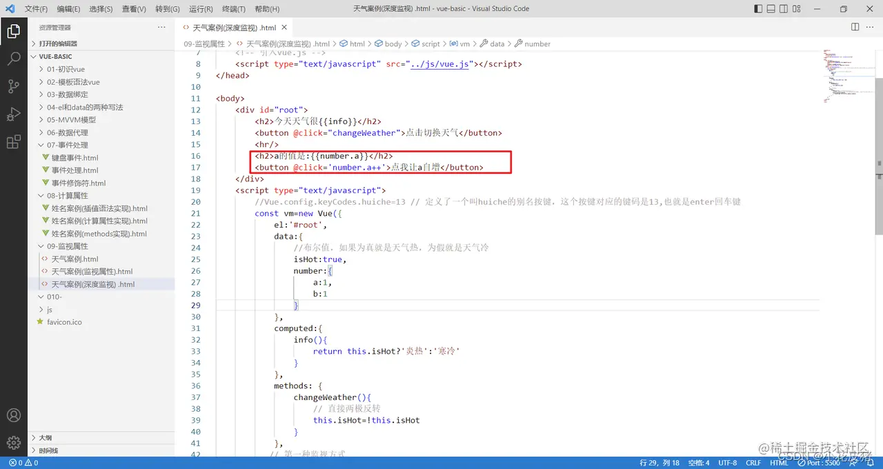883x469 pixels.
Task: Open the 查看(V) menu
Action: click(134, 9)
